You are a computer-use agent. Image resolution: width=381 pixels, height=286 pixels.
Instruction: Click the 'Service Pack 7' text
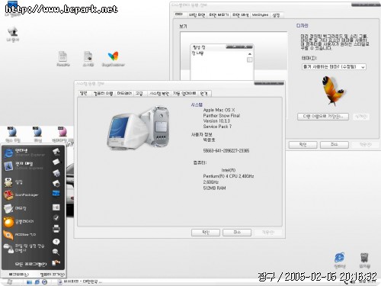[217, 127]
